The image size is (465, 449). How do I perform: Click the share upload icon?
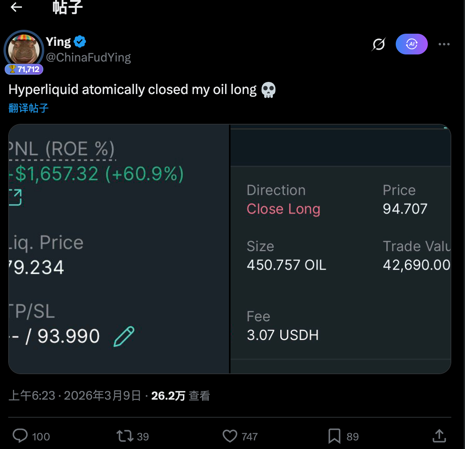click(x=439, y=436)
